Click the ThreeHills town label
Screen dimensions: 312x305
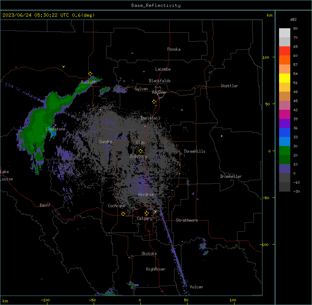point(194,151)
